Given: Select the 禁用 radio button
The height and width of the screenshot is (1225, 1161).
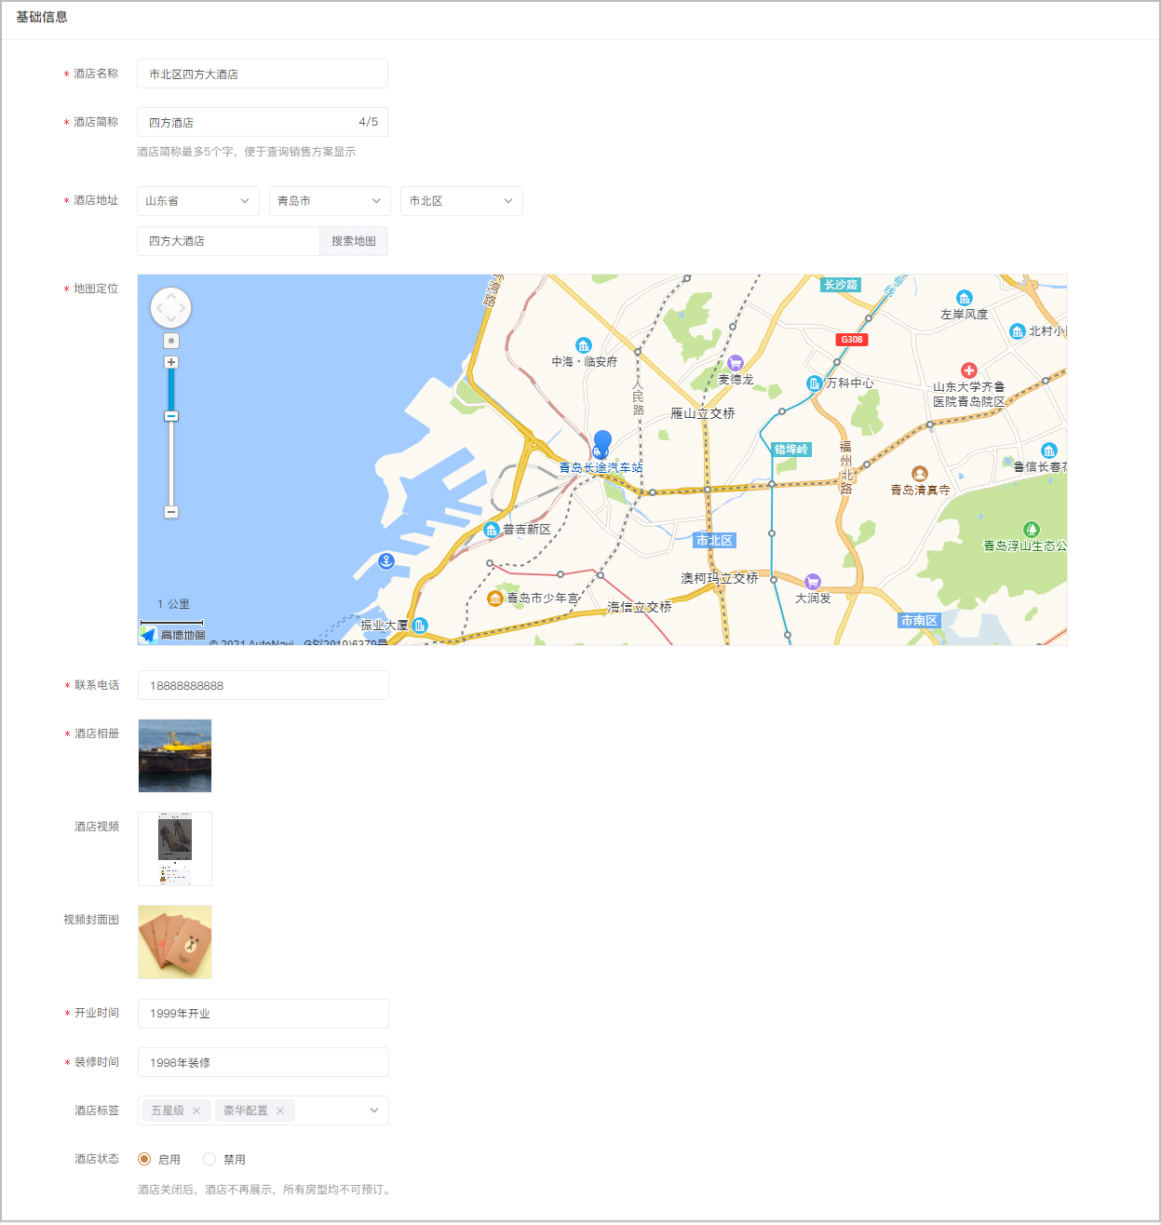Looking at the screenshot, I should (209, 1159).
